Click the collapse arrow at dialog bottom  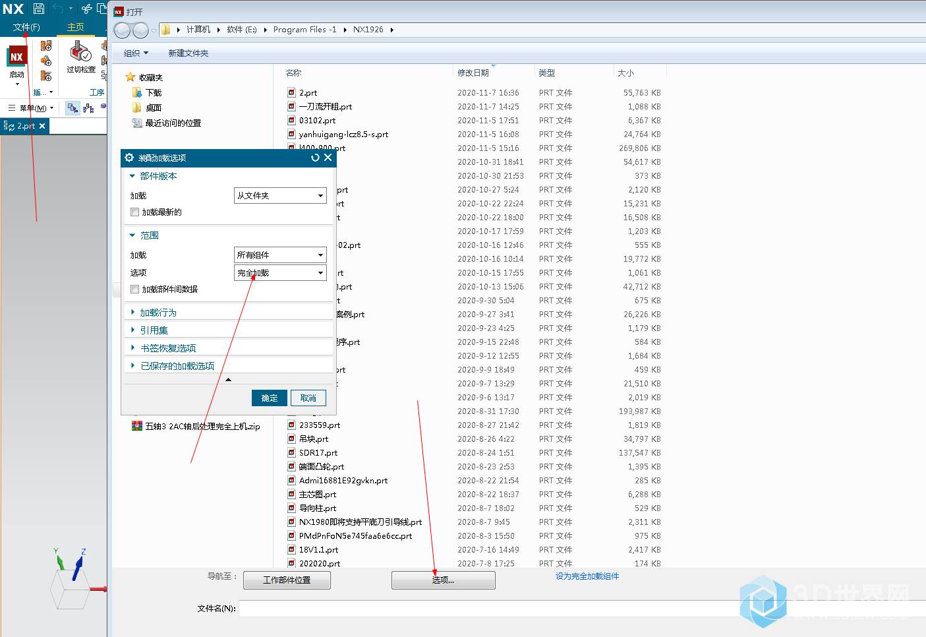pos(228,380)
